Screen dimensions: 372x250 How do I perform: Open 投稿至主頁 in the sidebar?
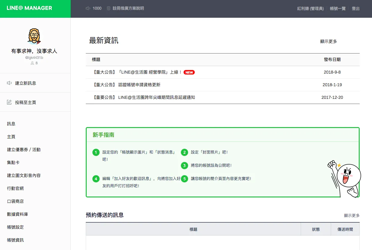pos(26,102)
